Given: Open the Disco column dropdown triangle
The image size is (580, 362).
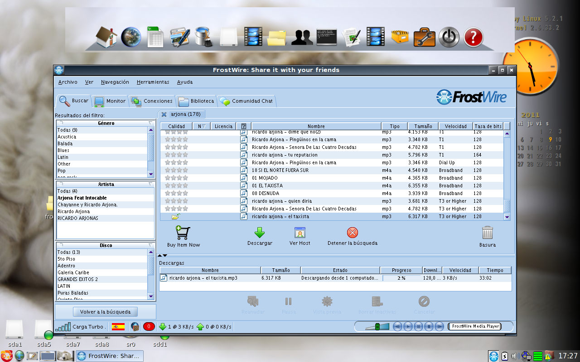Looking at the screenshot, I should click(x=150, y=245).
